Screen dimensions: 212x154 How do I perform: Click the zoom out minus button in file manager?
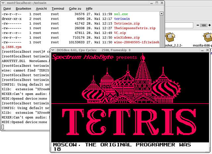pyautogui.click(x=198, y=25)
